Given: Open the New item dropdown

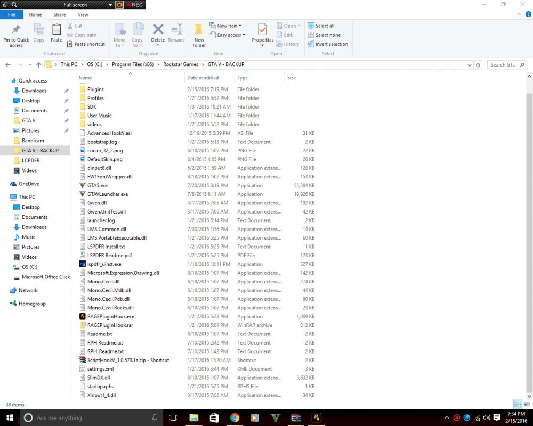Looking at the screenshot, I should [x=225, y=26].
